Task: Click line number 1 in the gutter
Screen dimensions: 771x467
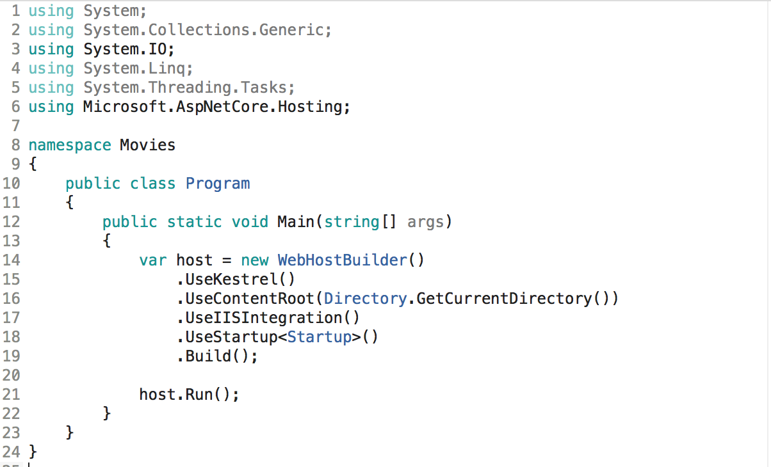Action: [x=15, y=11]
